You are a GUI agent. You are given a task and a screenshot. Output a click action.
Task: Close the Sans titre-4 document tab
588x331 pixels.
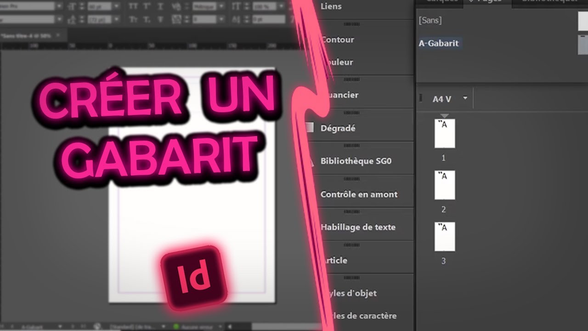coord(58,35)
